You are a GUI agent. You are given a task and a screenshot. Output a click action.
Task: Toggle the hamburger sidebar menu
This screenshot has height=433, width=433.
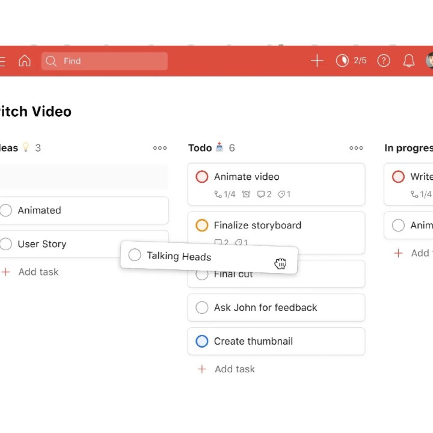(2, 61)
